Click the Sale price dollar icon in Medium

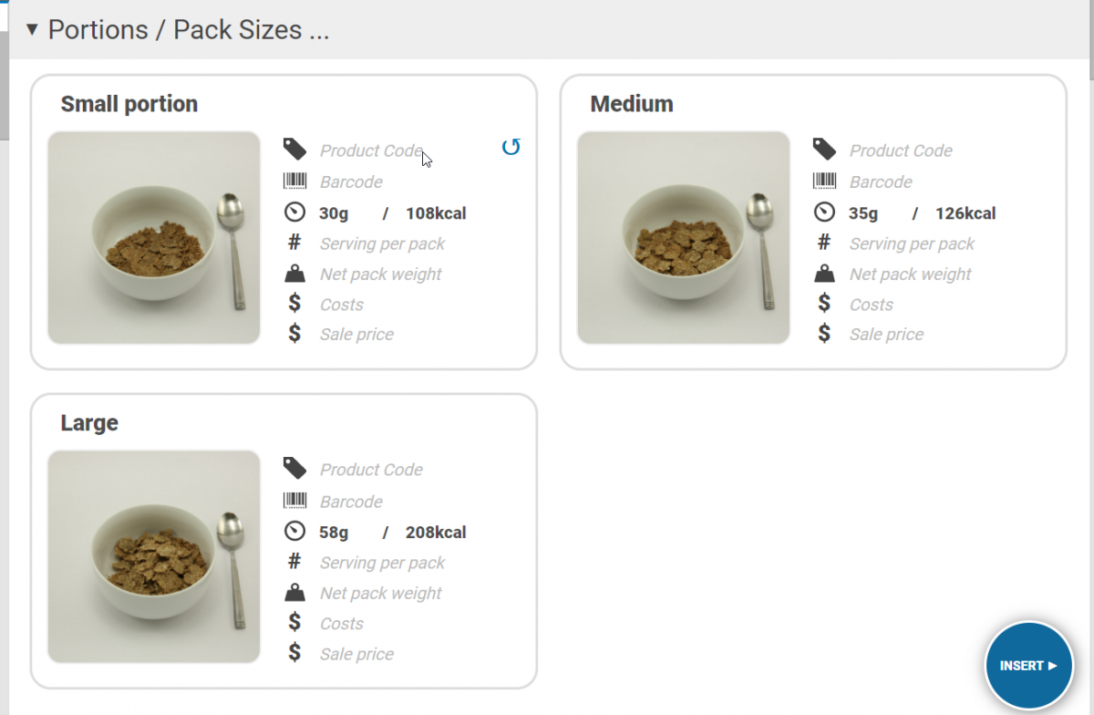click(x=824, y=334)
